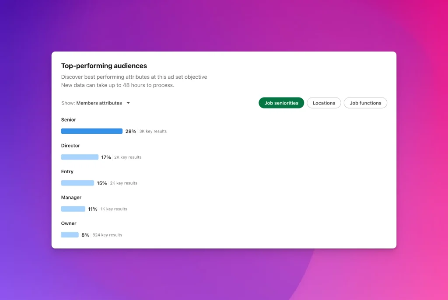The height and width of the screenshot is (300, 448).
Task: Select the Job seniorities filter pill
Action: tap(281, 103)
